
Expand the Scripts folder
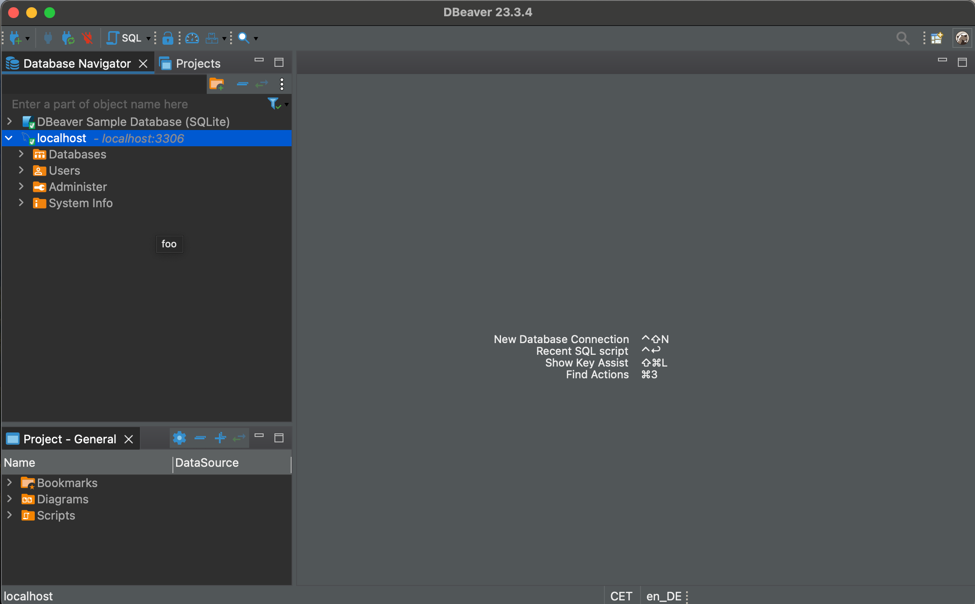[9, 516]
